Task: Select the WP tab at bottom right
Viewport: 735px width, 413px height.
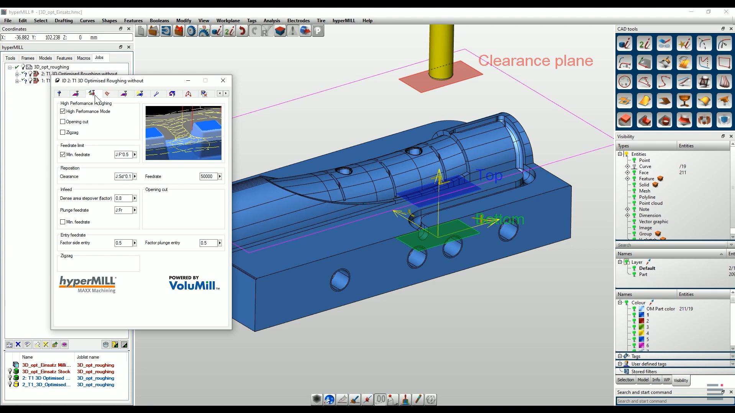Action: 667,380
